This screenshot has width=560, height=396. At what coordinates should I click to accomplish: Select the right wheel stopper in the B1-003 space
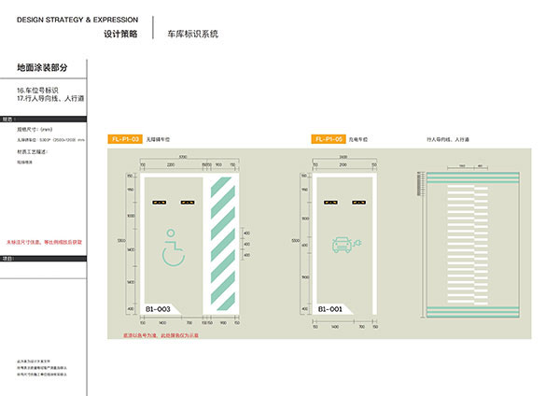click(188, 203)
